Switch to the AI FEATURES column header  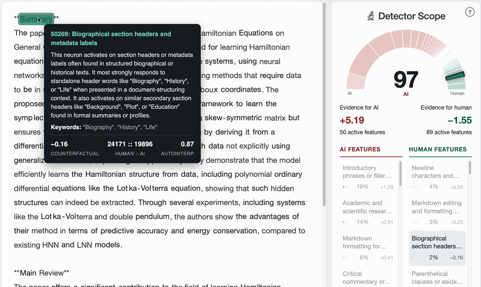click(360, 149)
